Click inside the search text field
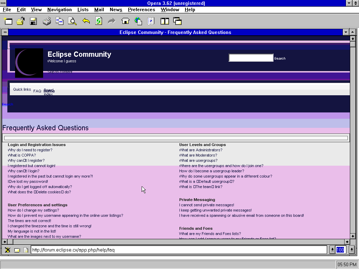 tap(251, 57)
